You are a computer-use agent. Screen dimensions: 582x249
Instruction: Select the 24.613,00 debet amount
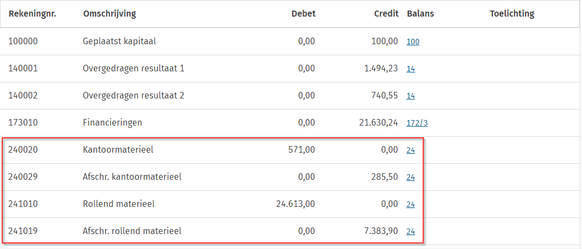coord(295,204)
